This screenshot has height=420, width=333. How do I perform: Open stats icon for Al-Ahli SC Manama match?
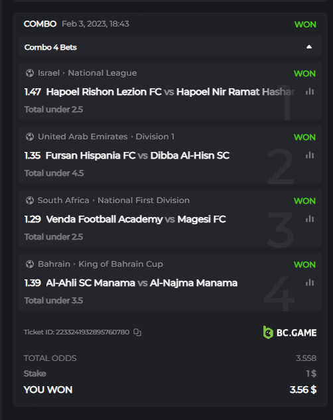coord(310,283)
